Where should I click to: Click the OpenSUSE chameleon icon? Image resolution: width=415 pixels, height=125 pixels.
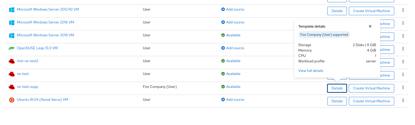click(12, 48)
